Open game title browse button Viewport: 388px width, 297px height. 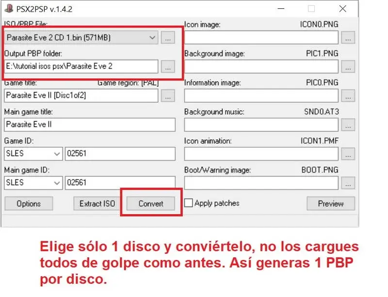167,96
